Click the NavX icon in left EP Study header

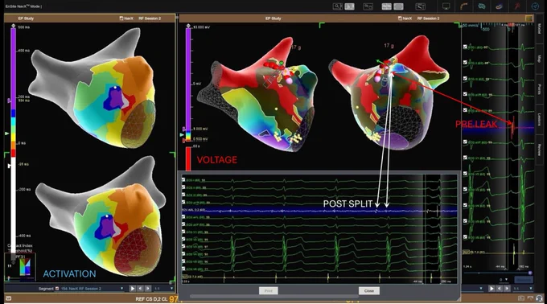click(121, 18)
